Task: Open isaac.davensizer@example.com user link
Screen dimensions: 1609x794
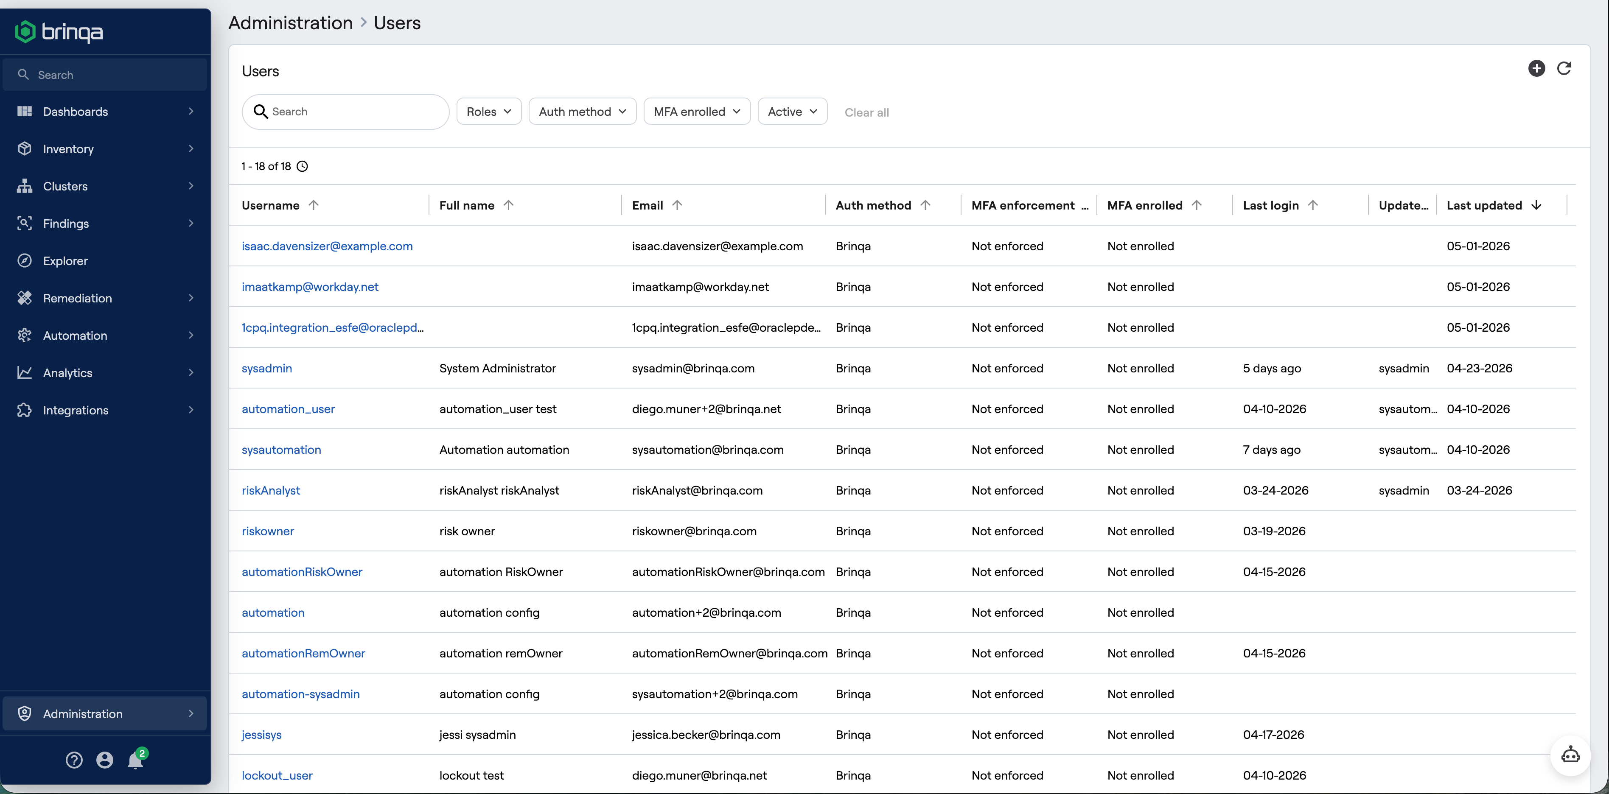Action: coord(327,246)
